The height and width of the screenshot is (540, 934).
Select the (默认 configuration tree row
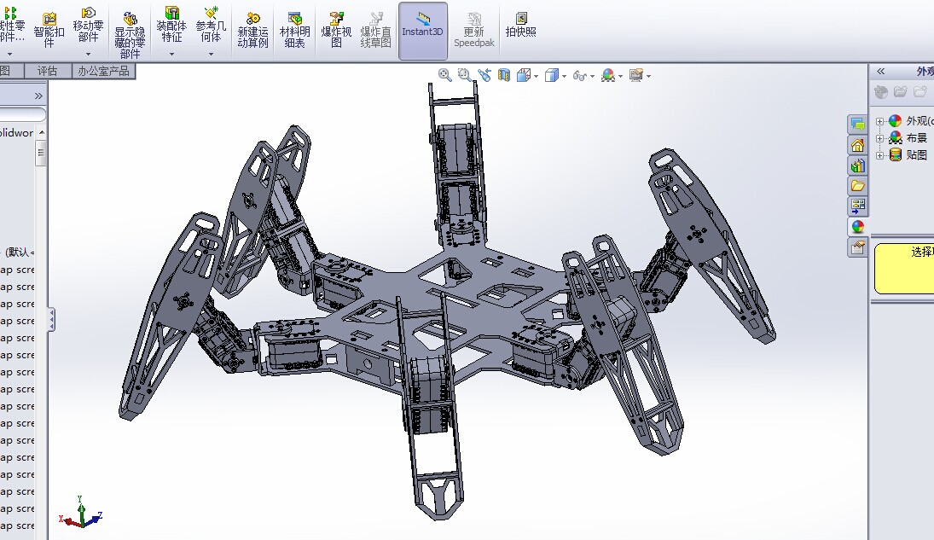[18, 253]
